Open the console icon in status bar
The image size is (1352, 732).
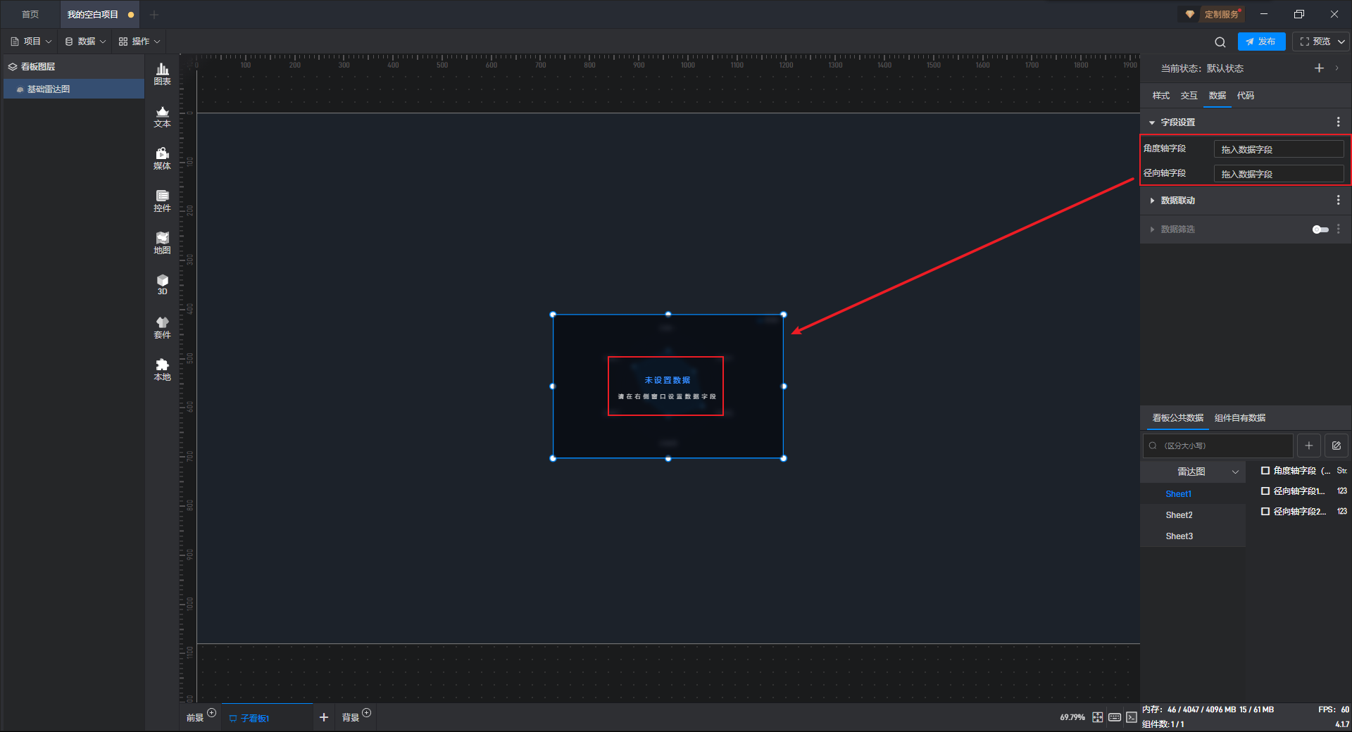[1132, 717]
